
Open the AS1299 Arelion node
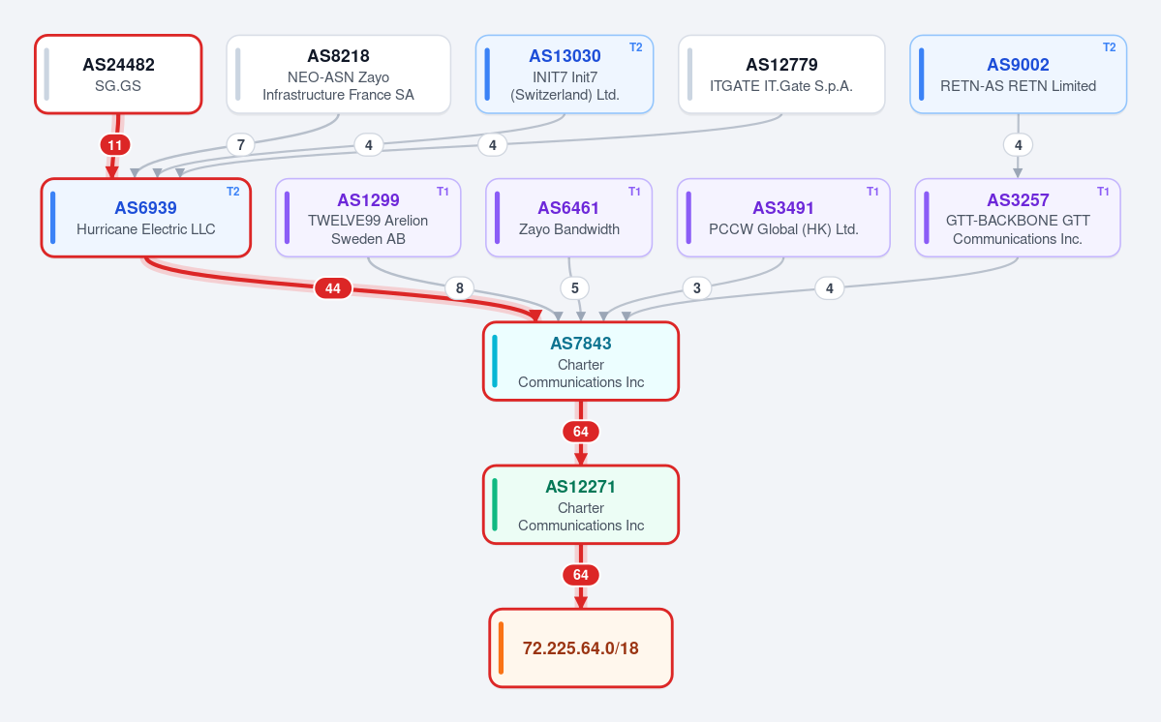pos(368,218)
